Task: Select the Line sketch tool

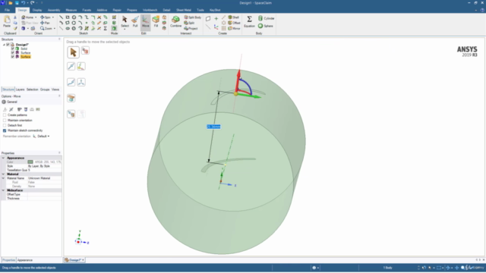Action: [61, 17]
